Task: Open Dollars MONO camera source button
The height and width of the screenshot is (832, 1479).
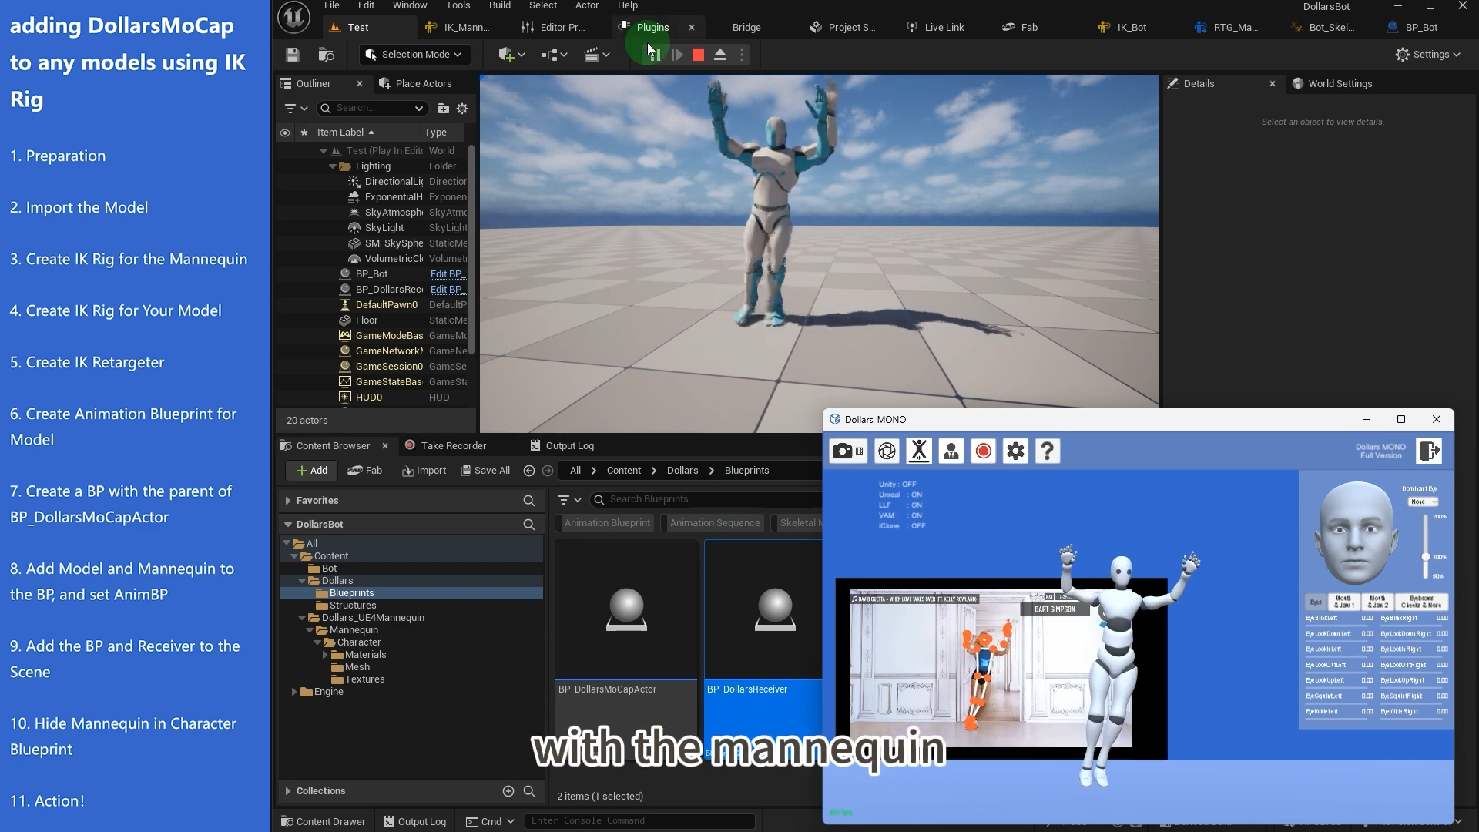Action: tap(847, 451)
